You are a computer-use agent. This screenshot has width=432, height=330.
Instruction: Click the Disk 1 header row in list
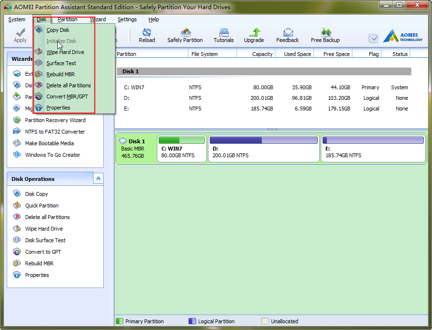264,71
